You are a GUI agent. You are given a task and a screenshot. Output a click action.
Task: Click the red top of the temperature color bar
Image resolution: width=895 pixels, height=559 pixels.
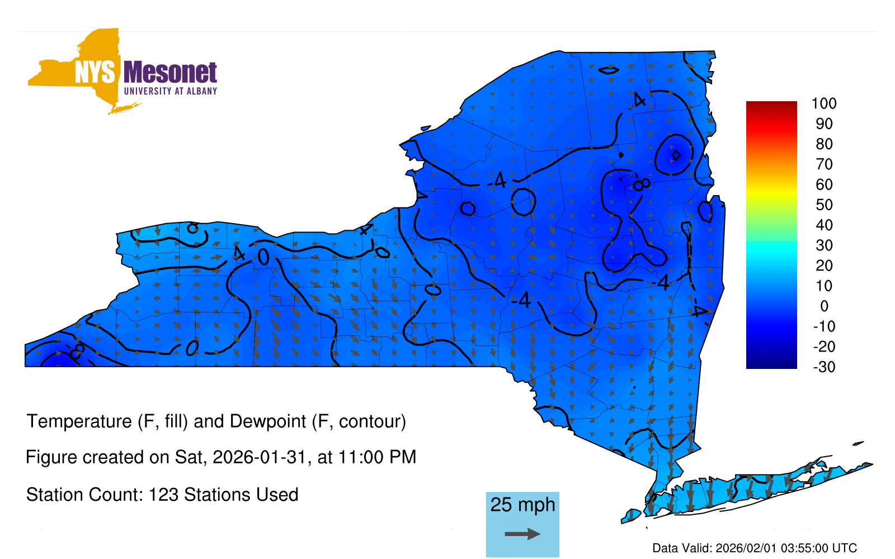click(x=771, y=107)
